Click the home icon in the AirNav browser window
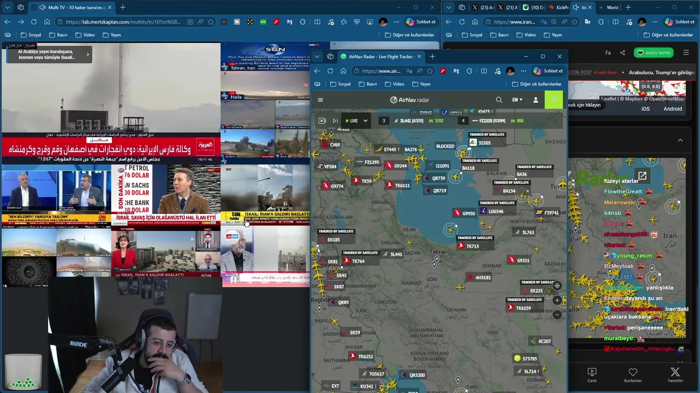 tap(343, 71)
